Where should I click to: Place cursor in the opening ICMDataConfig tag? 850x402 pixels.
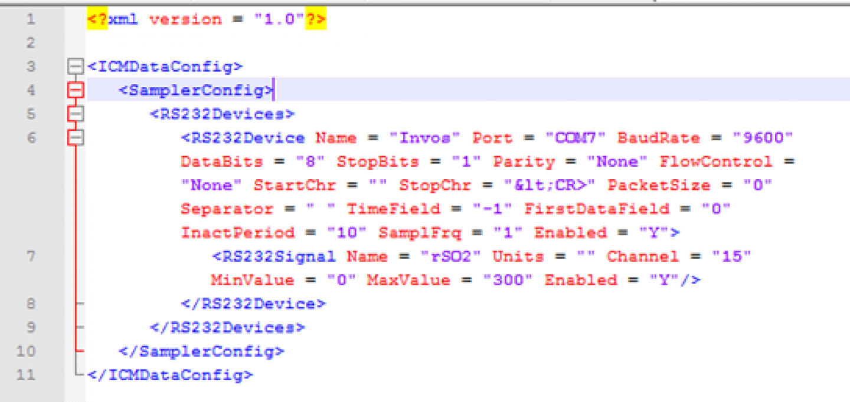pos(165,67)
